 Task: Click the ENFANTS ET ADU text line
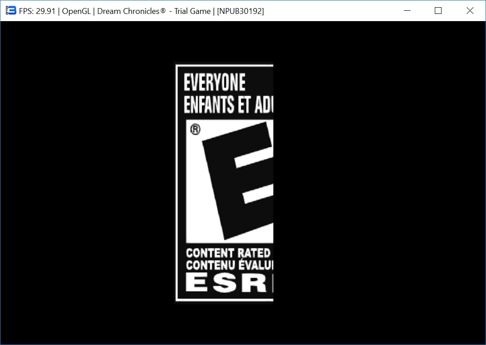pyautogui.click(x=228, y=105)
